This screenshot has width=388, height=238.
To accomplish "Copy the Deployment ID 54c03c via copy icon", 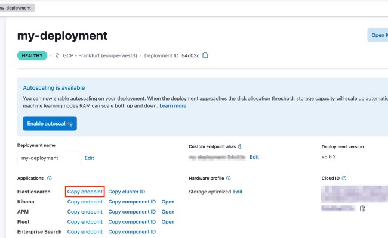I will [x=205, y=55].
